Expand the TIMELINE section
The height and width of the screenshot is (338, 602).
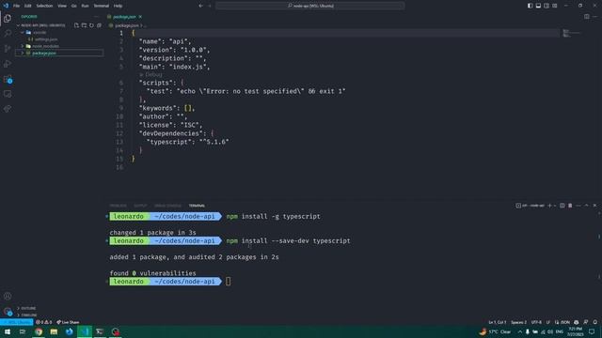click(x=27, y=315)
